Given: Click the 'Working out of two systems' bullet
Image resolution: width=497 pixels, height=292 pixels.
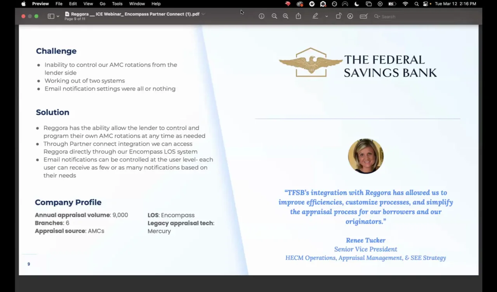Looking at the screenshot, I should click(x=85, y=81).
